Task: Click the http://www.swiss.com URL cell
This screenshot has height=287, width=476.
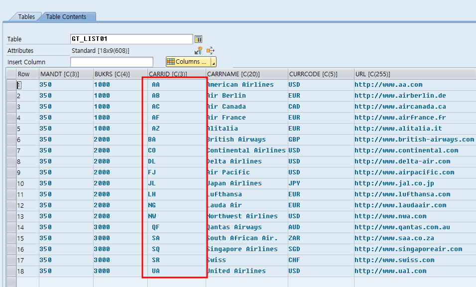Action: (x=415, y=260)
